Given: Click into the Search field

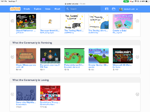Looking at the screenshot, I should [83, 9].
